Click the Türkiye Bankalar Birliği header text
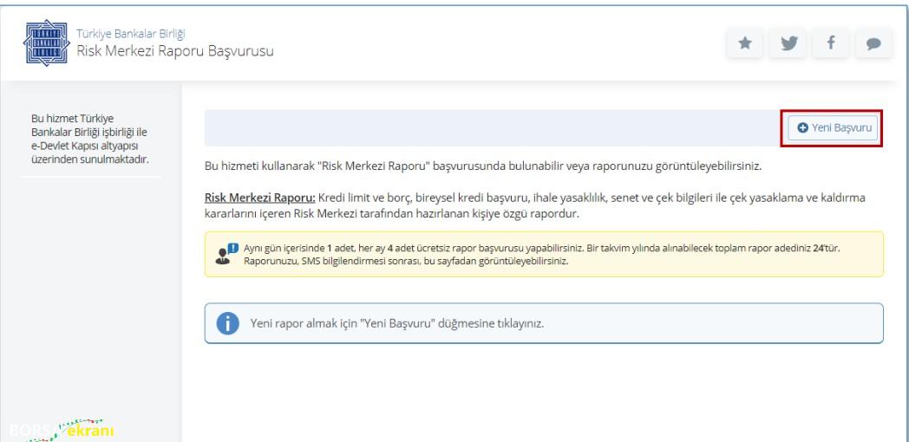The width and height of the screenshot is (909, 442). click(x=131, y=34)
